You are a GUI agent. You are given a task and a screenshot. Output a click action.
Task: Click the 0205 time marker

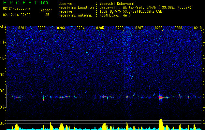point(100,28)
